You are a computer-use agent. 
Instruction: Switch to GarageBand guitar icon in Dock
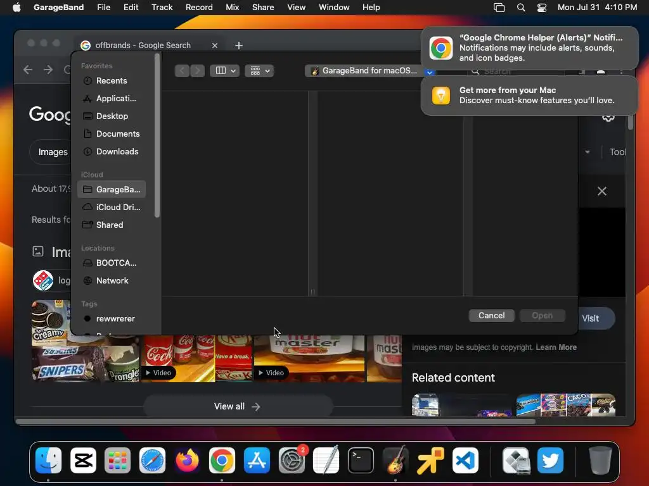(x=395, y=460)
